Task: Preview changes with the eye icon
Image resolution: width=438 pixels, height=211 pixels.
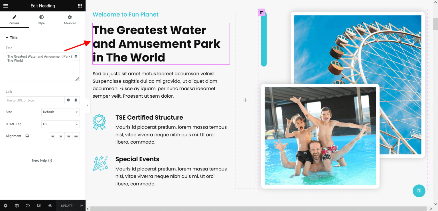Action: 50,206
